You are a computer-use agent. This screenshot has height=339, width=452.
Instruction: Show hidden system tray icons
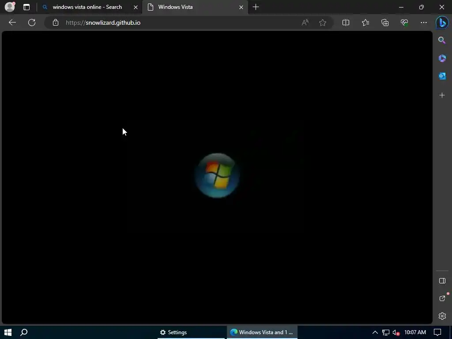[375, 332]
